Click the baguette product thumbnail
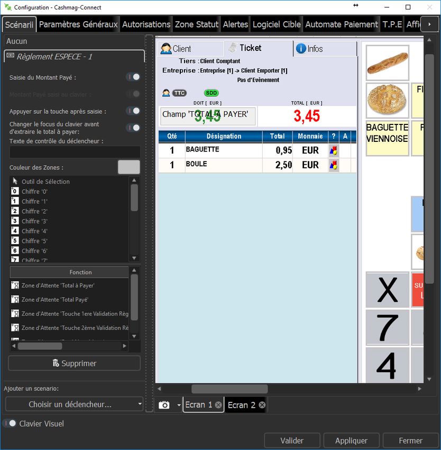 point(388,63)
